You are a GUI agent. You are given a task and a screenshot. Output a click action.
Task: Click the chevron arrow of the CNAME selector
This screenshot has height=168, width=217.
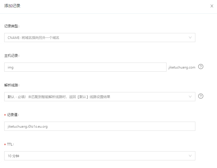[x=190, y=38]
